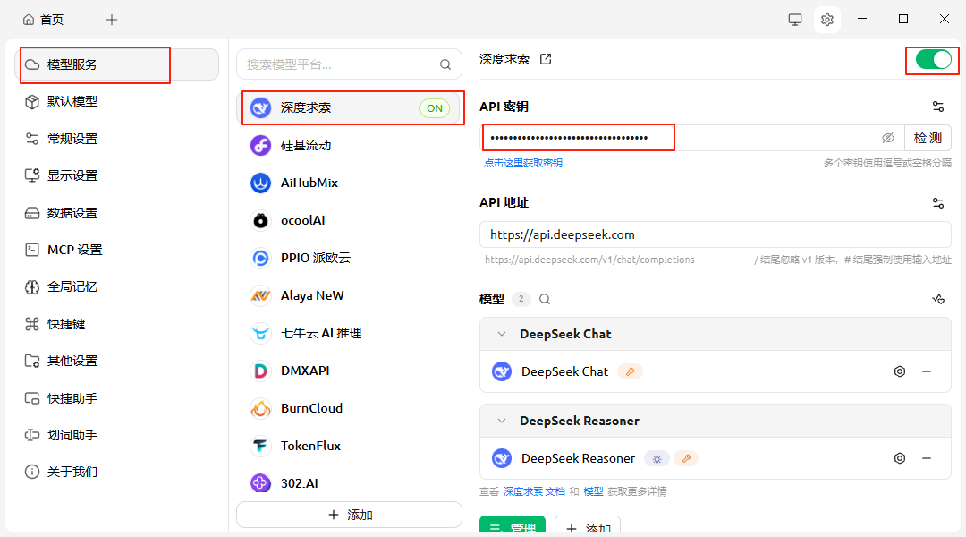Select Alaya NeW provider

click(x=350, y=296)
